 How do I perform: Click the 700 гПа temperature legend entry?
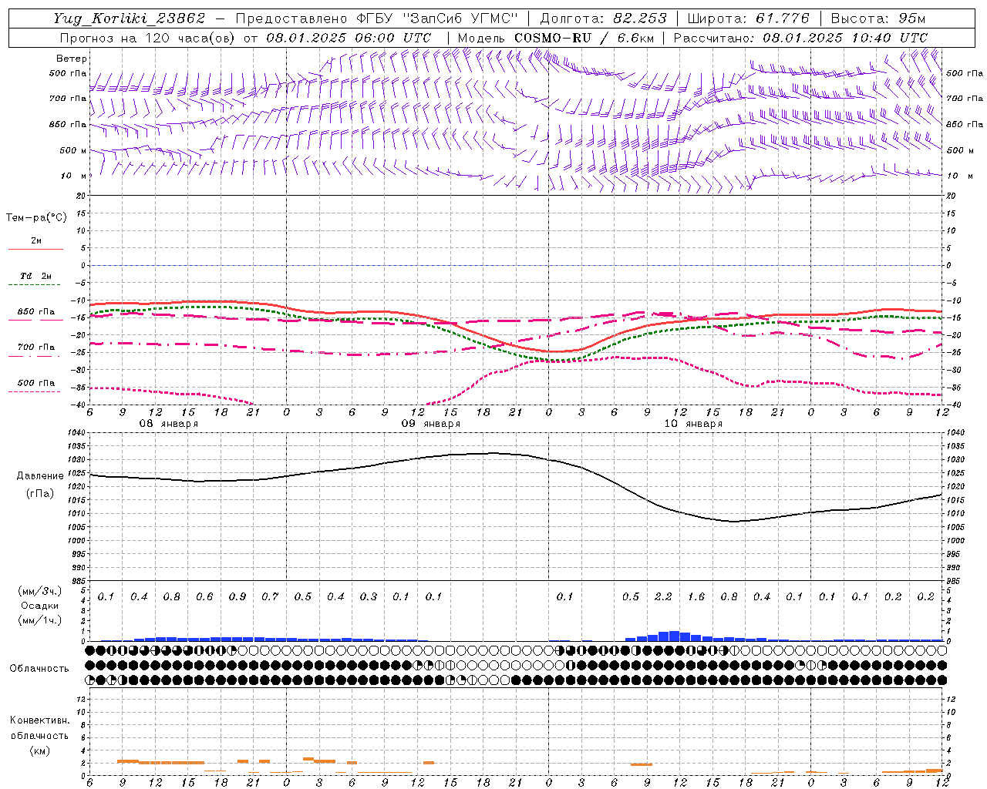point(36,347)
